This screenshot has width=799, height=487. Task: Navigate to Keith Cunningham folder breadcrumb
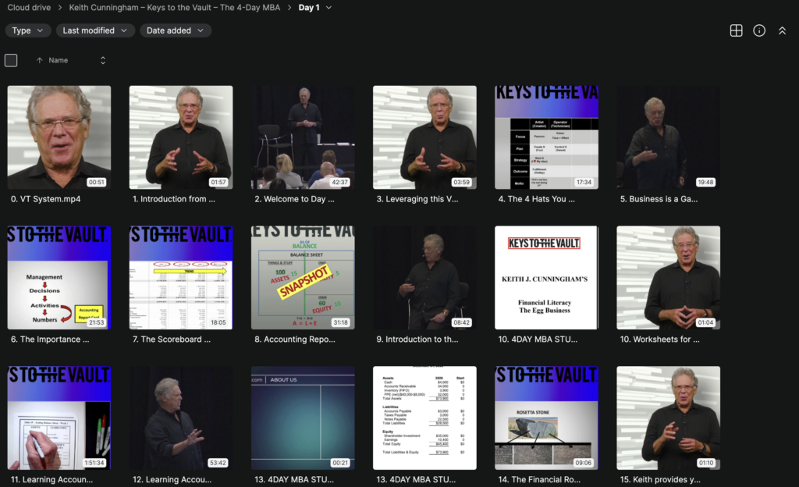click(x=175, y=8)
